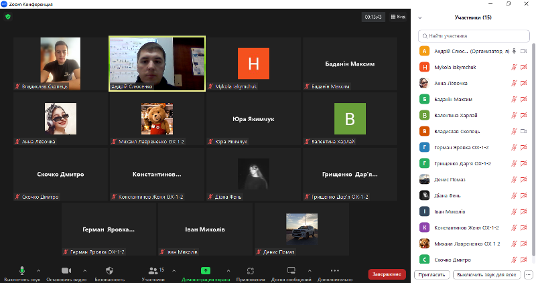Click Анна Лёвочка's muted mic icon
Image resolution: width=536 pixels, height=283 pixels.
pos(514,84)
